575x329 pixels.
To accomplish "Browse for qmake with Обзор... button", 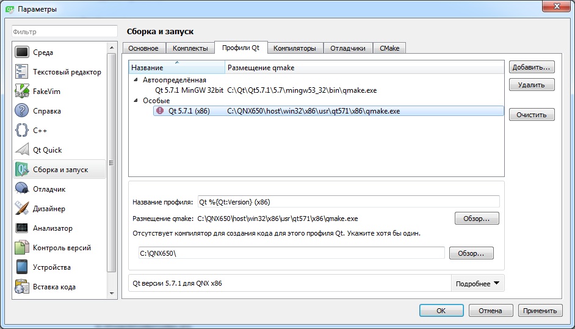I will (477, 219).
